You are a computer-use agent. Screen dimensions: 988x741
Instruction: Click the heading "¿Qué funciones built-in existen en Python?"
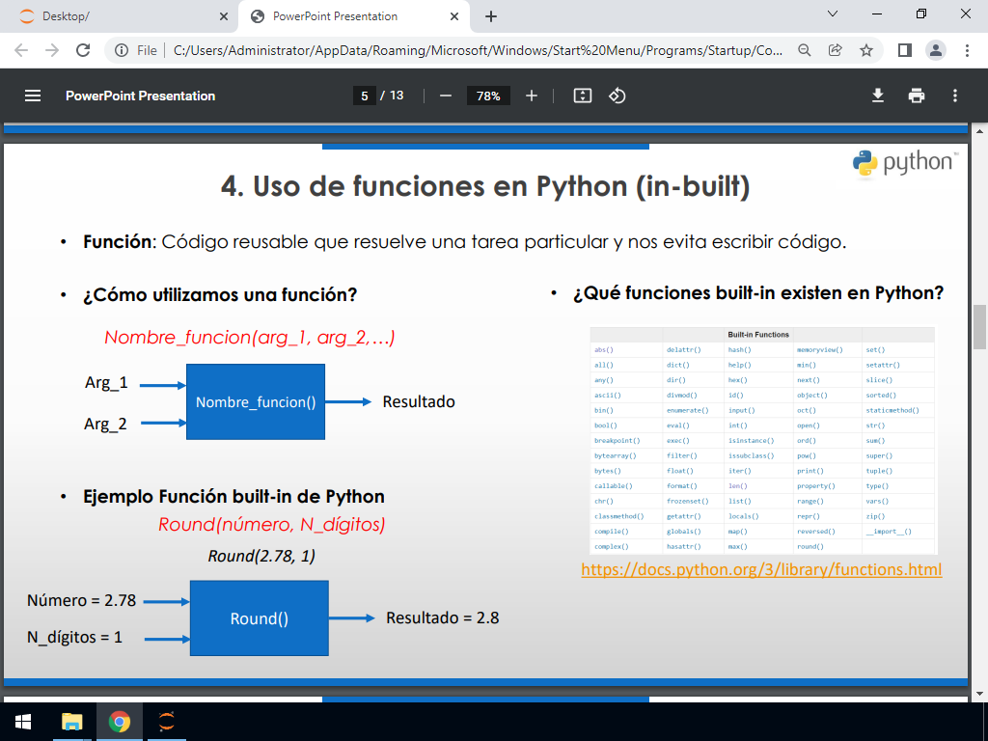pyautogui.click(x=758, y=293)
